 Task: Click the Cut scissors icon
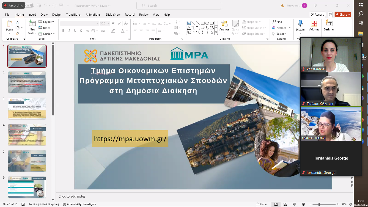tap(18, 22)
